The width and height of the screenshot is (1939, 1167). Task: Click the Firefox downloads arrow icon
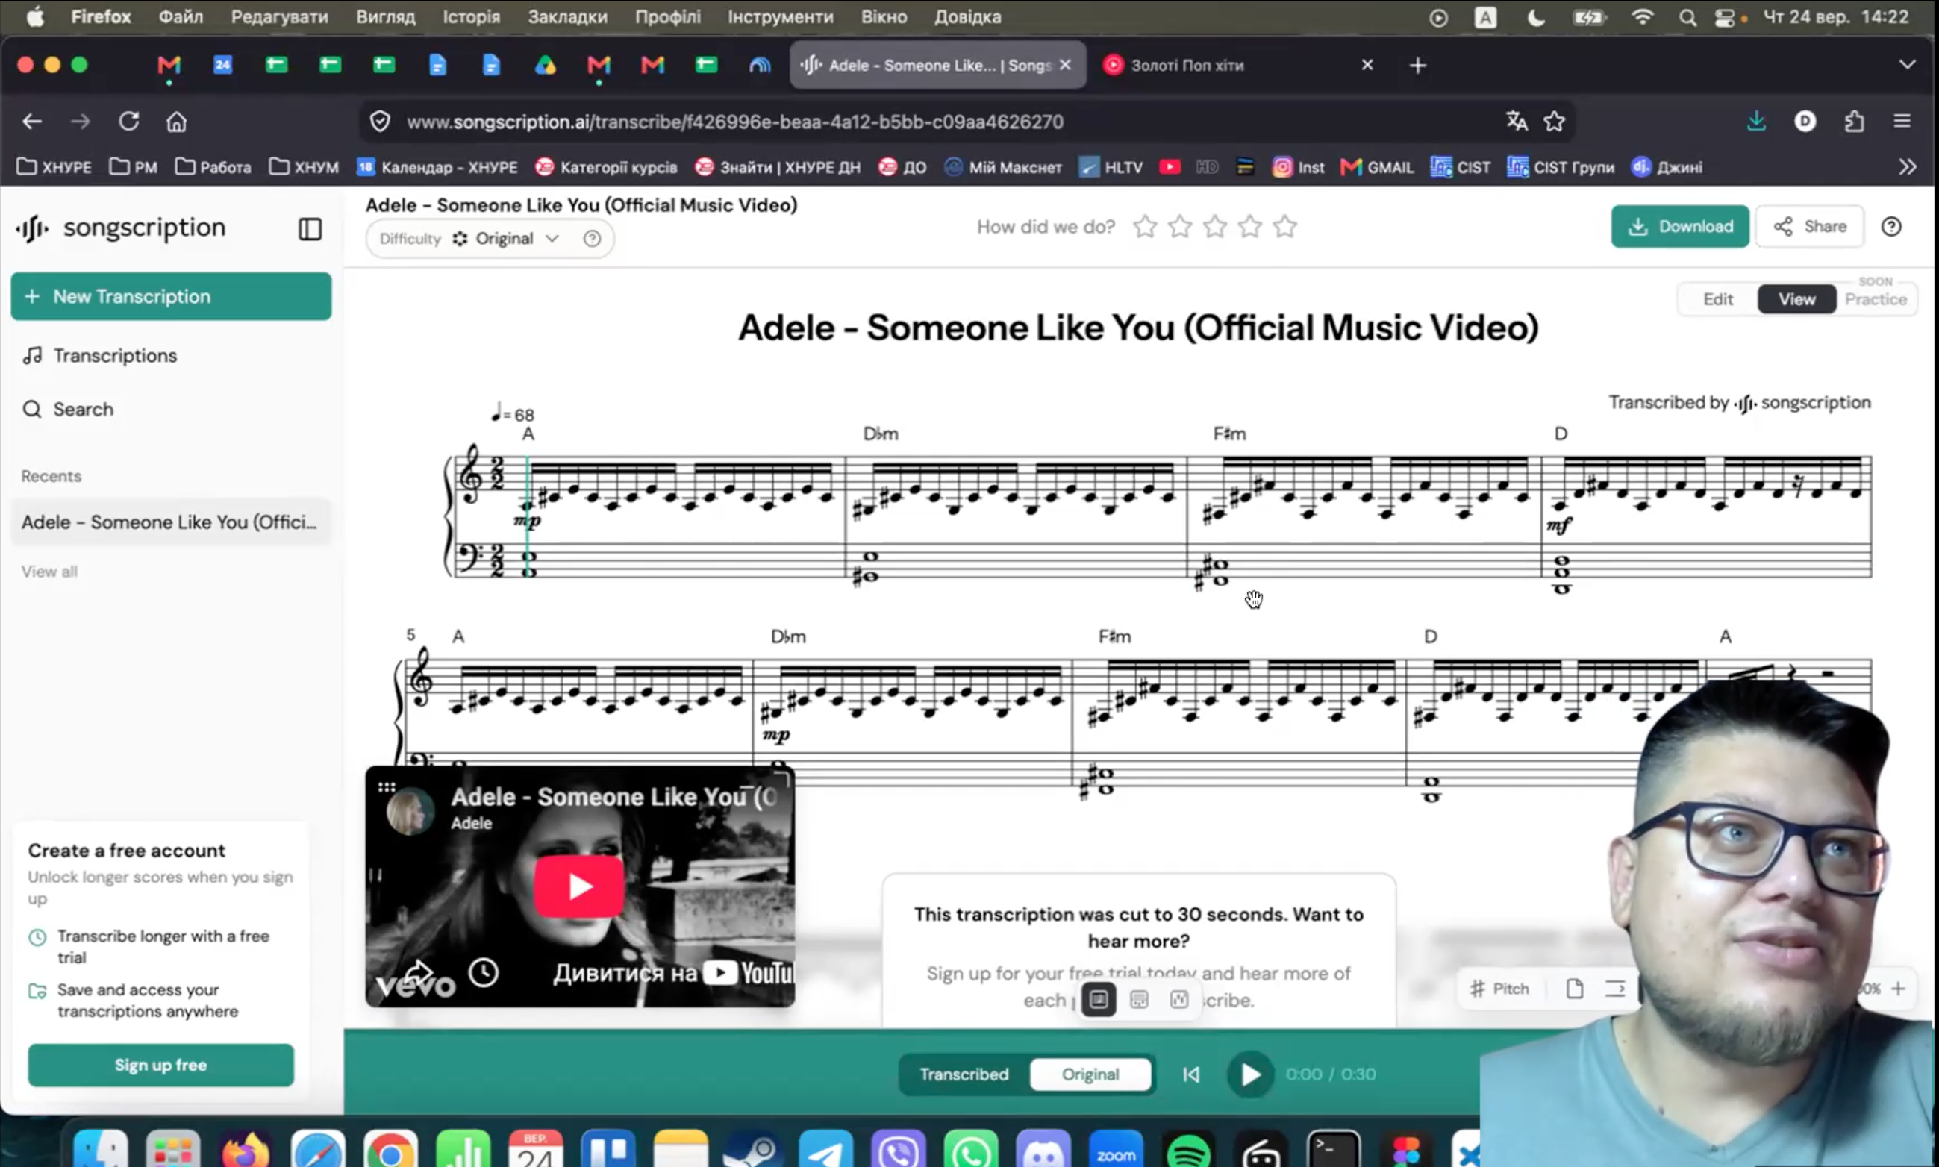[x=1755, y=121]
